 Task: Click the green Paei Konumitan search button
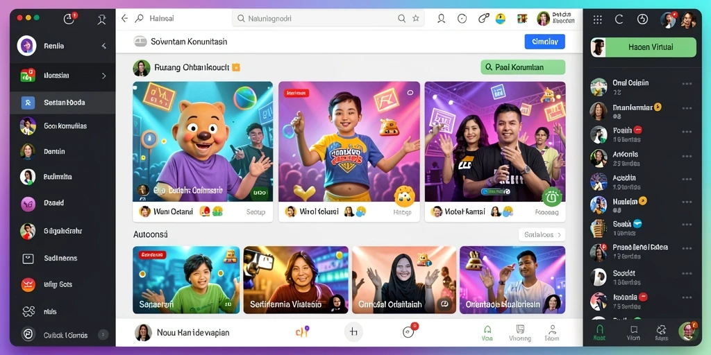click(523, 67)
